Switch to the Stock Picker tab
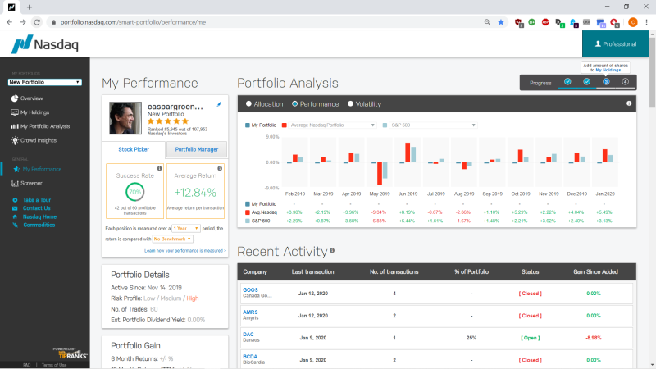The height and width of the screenshot is (369, 656). point(134,149)
